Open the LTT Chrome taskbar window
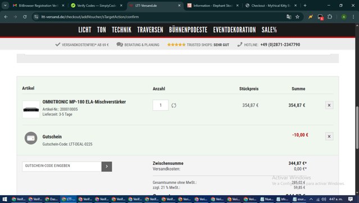 coord(69,199)
